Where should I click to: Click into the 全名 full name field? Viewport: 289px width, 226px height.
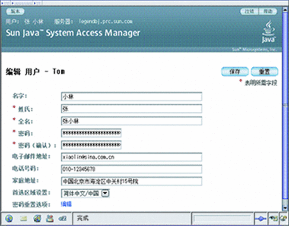131,121
